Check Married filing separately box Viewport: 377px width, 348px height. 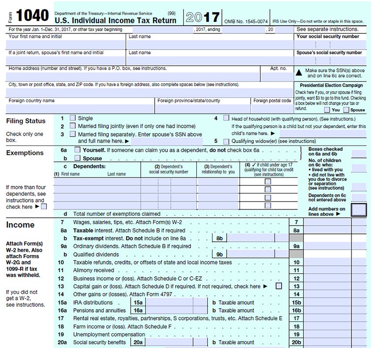[72, 134]
